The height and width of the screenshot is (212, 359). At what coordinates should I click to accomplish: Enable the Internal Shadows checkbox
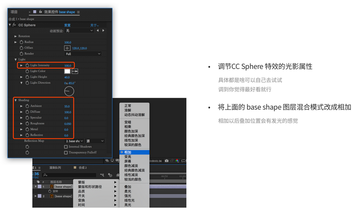coord(66,147)
